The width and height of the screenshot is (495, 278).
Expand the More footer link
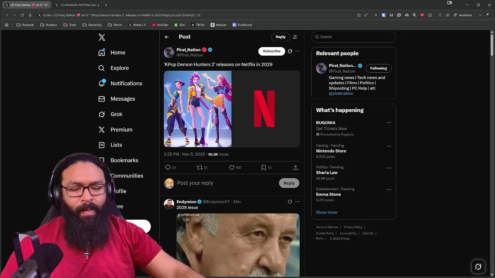pos(321,239)
